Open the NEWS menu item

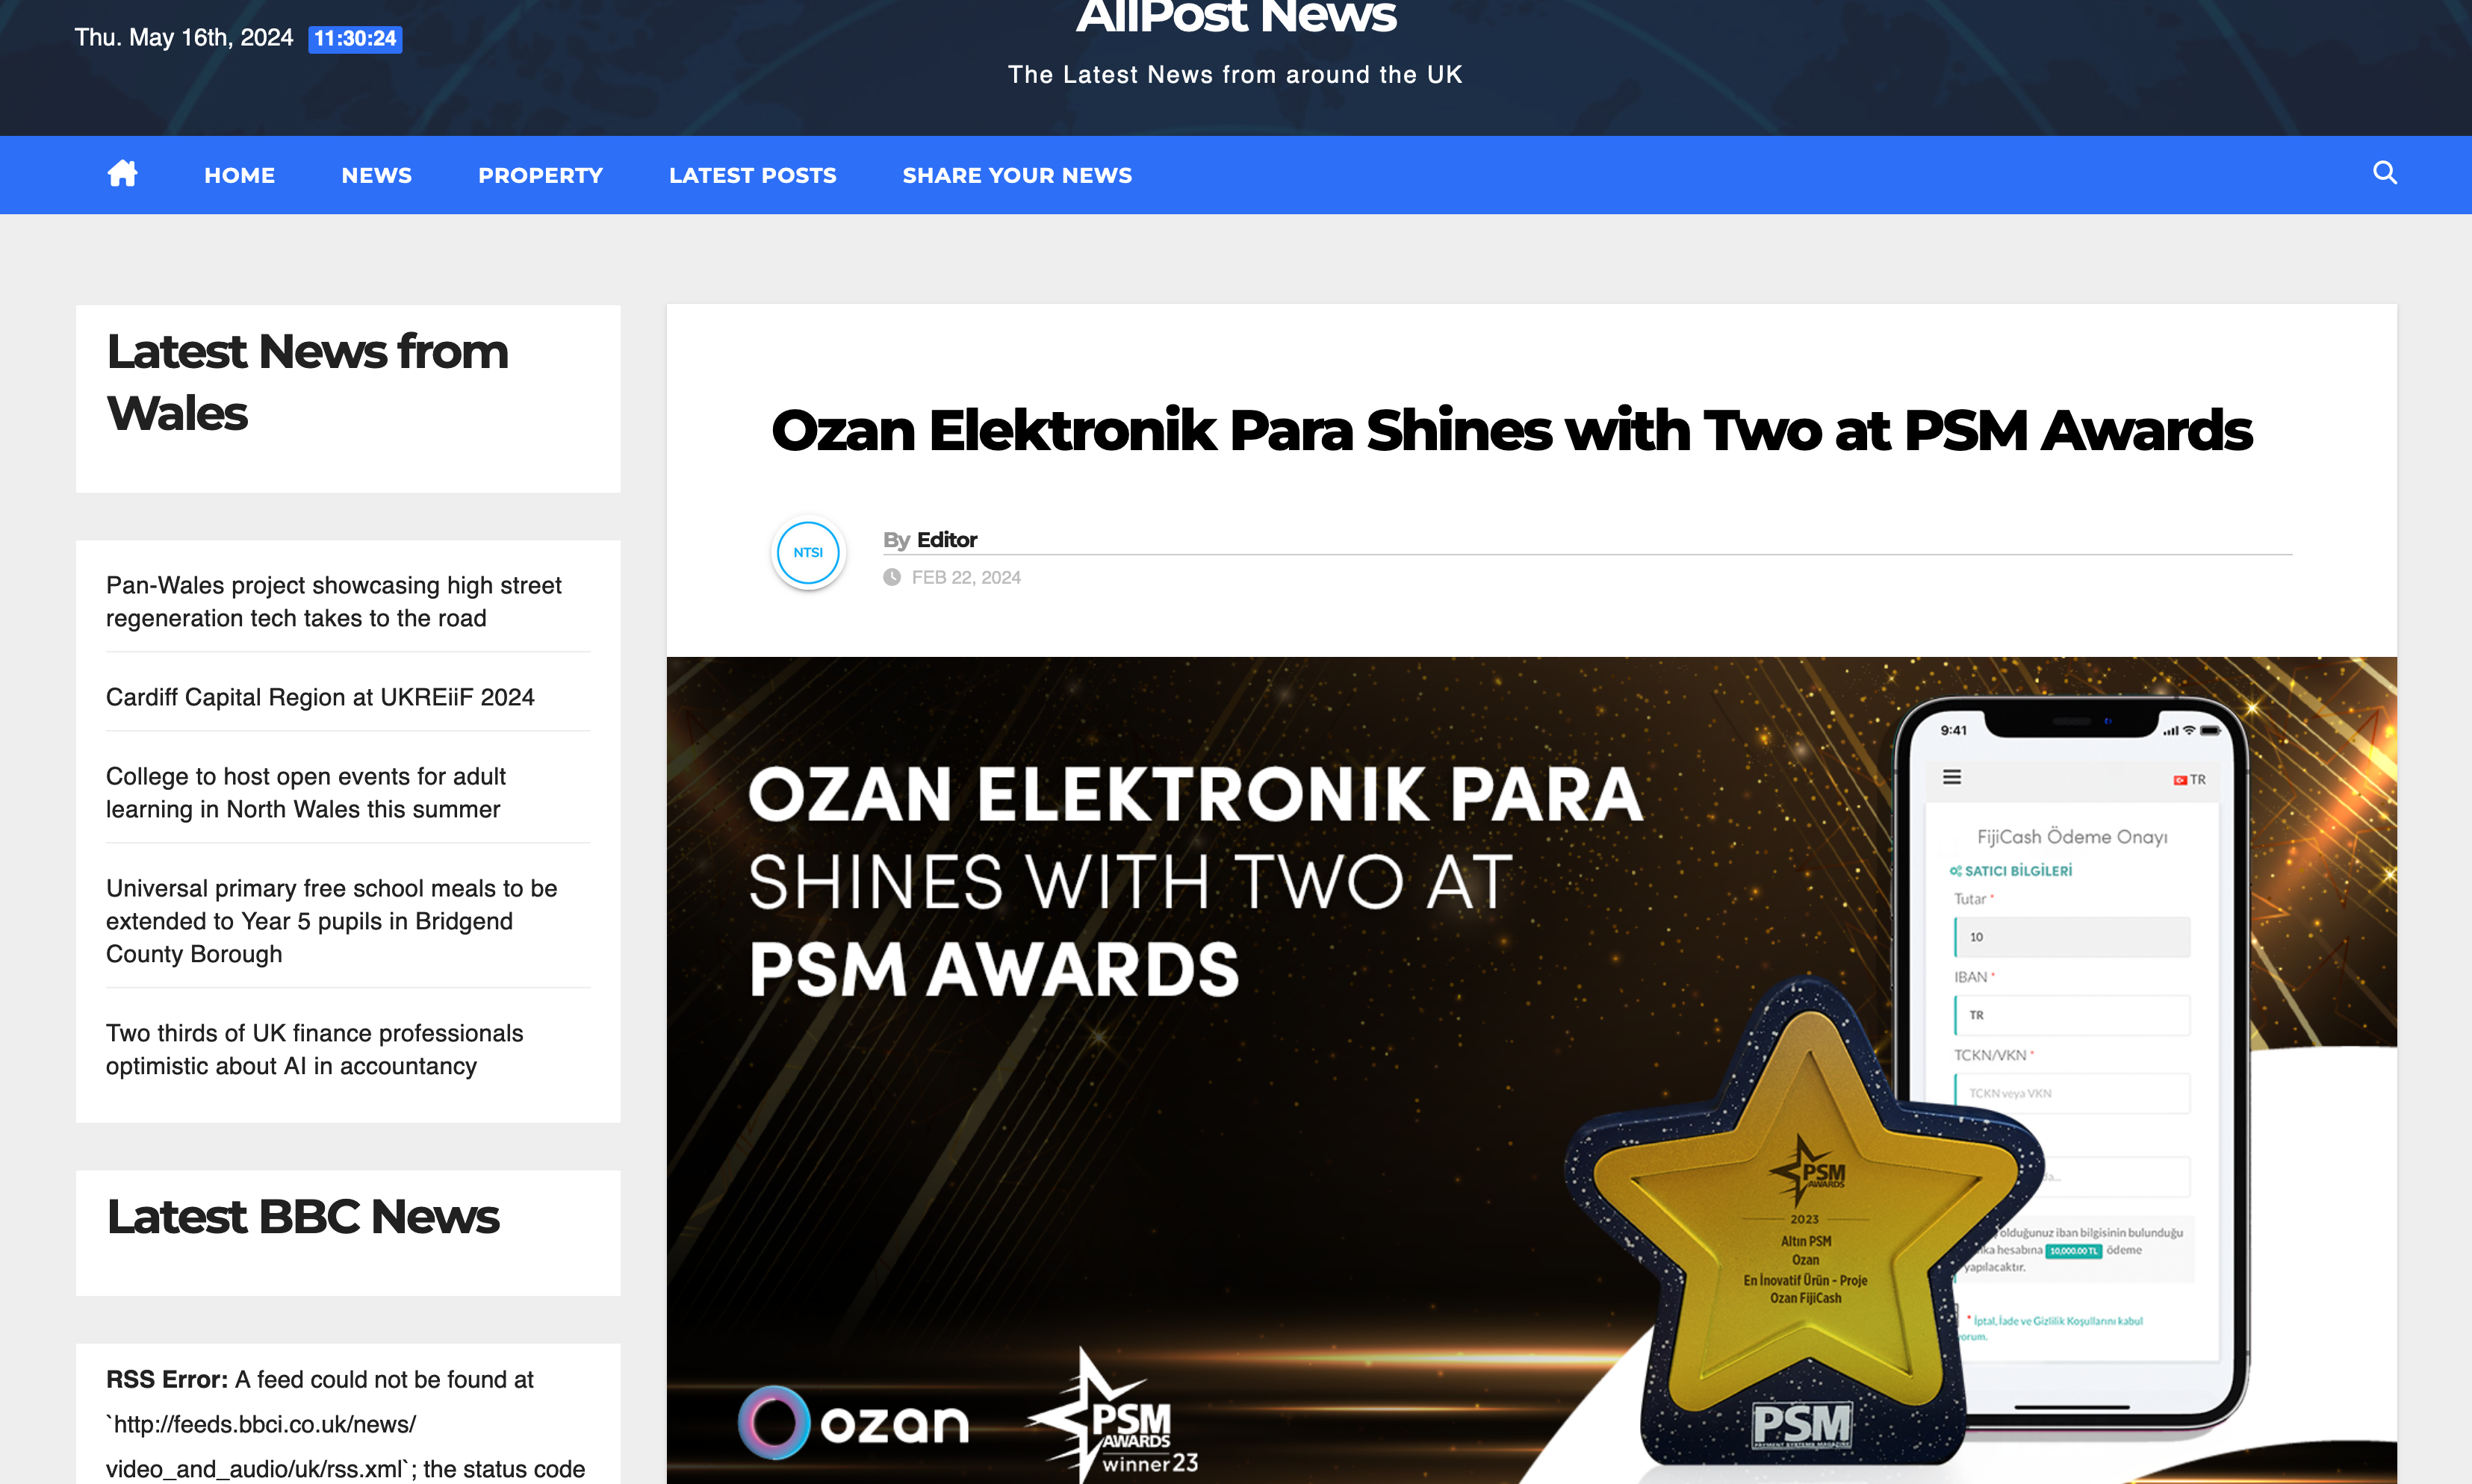[x=376, y=175]
